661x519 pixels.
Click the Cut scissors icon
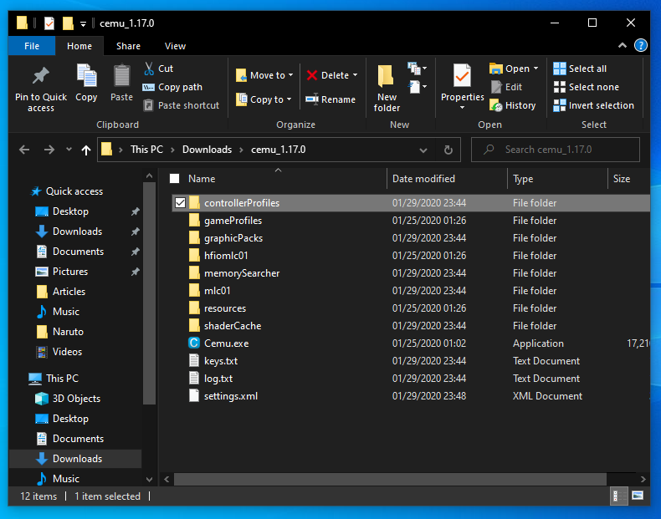click(149, 69)
